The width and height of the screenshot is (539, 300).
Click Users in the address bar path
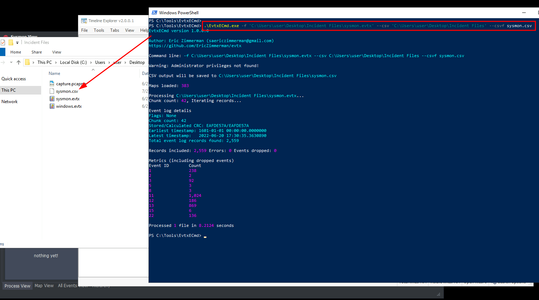pos(100,62)
